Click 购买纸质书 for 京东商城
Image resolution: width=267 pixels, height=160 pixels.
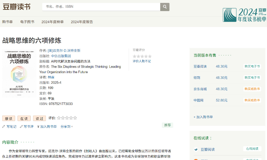252,89
